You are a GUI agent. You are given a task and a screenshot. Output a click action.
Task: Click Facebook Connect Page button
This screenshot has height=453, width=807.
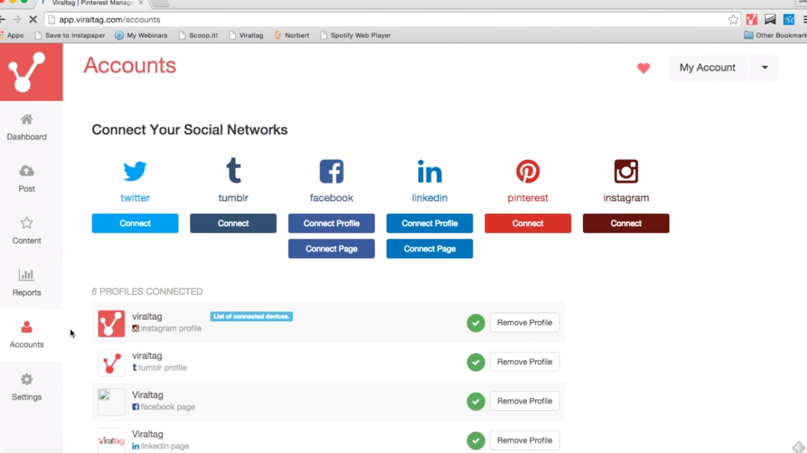331,249
